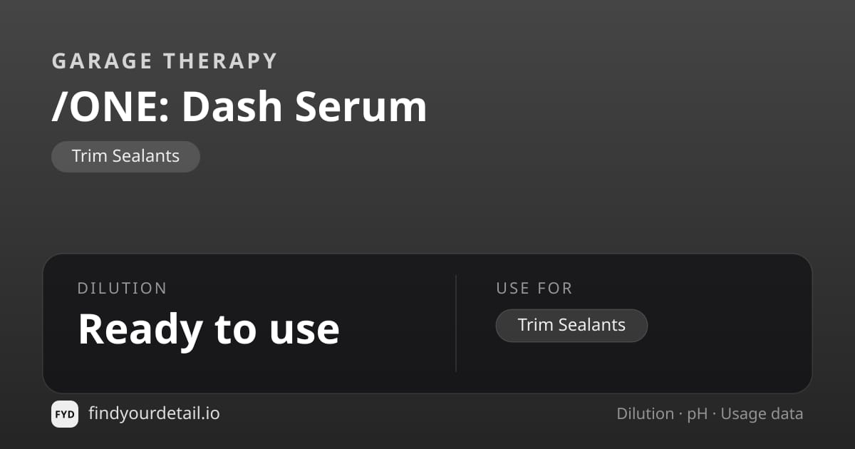
Task: Click the word Serum in the title
Action: [x=361, y=107]
